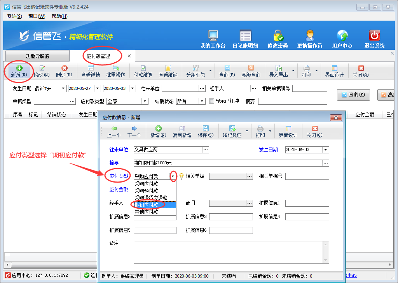Open the 系统 menu
398x283 pixels.
point(14,16)
